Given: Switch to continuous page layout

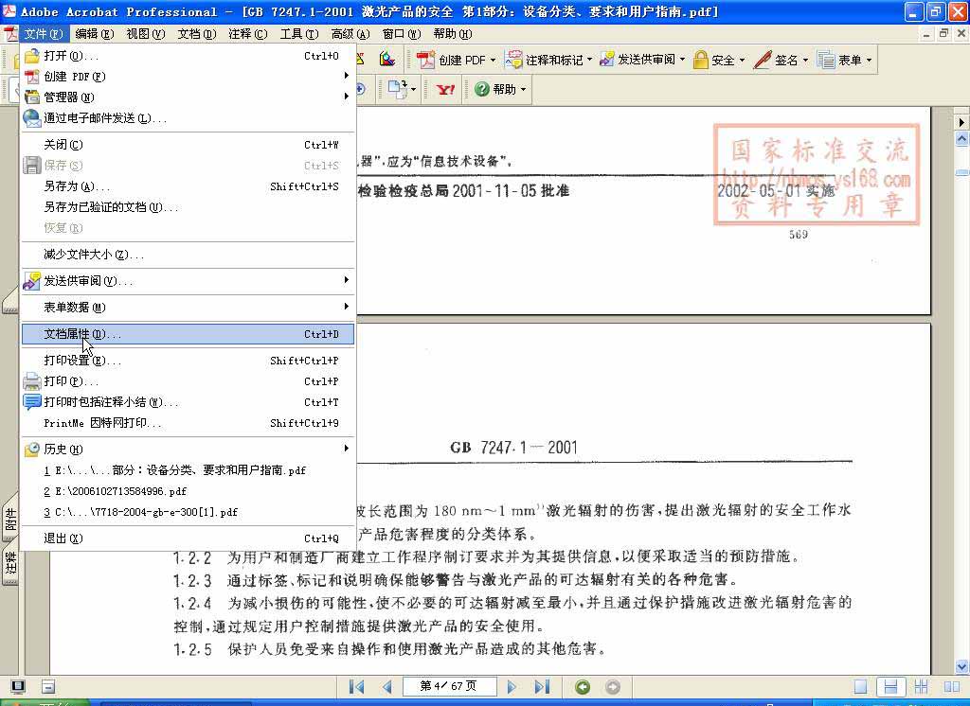Looking at the screenshot, I should [890, 687].
